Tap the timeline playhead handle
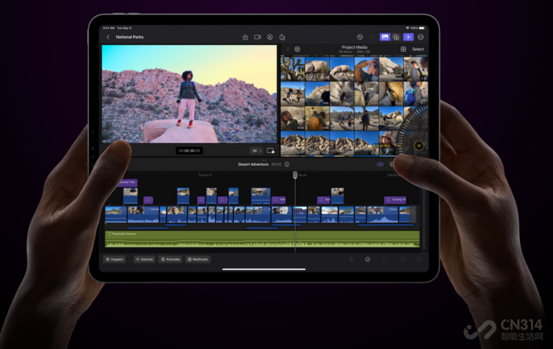The image size is (553, 349). click(x=295, y=175)
